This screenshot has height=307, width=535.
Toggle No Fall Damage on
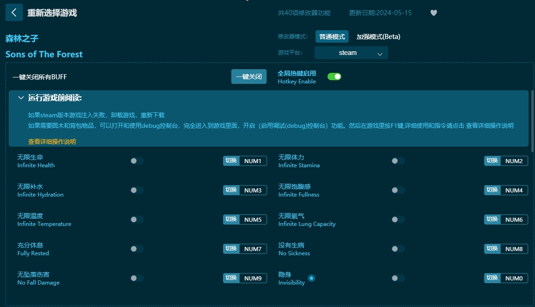[x=137, y=278]
